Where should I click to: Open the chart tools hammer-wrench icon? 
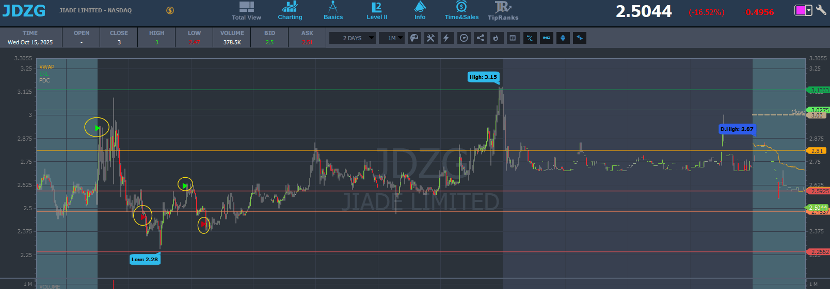[x=430, y=38]
